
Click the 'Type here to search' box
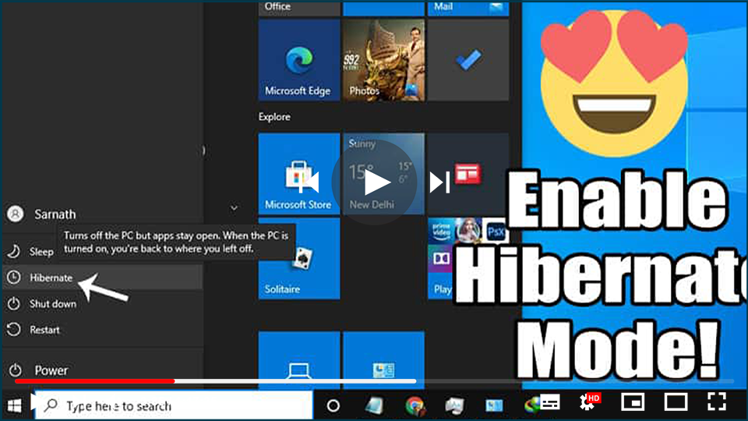point(173,405)
